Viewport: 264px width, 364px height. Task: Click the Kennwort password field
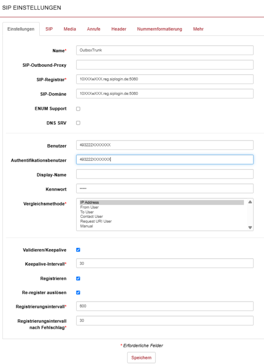165,188
